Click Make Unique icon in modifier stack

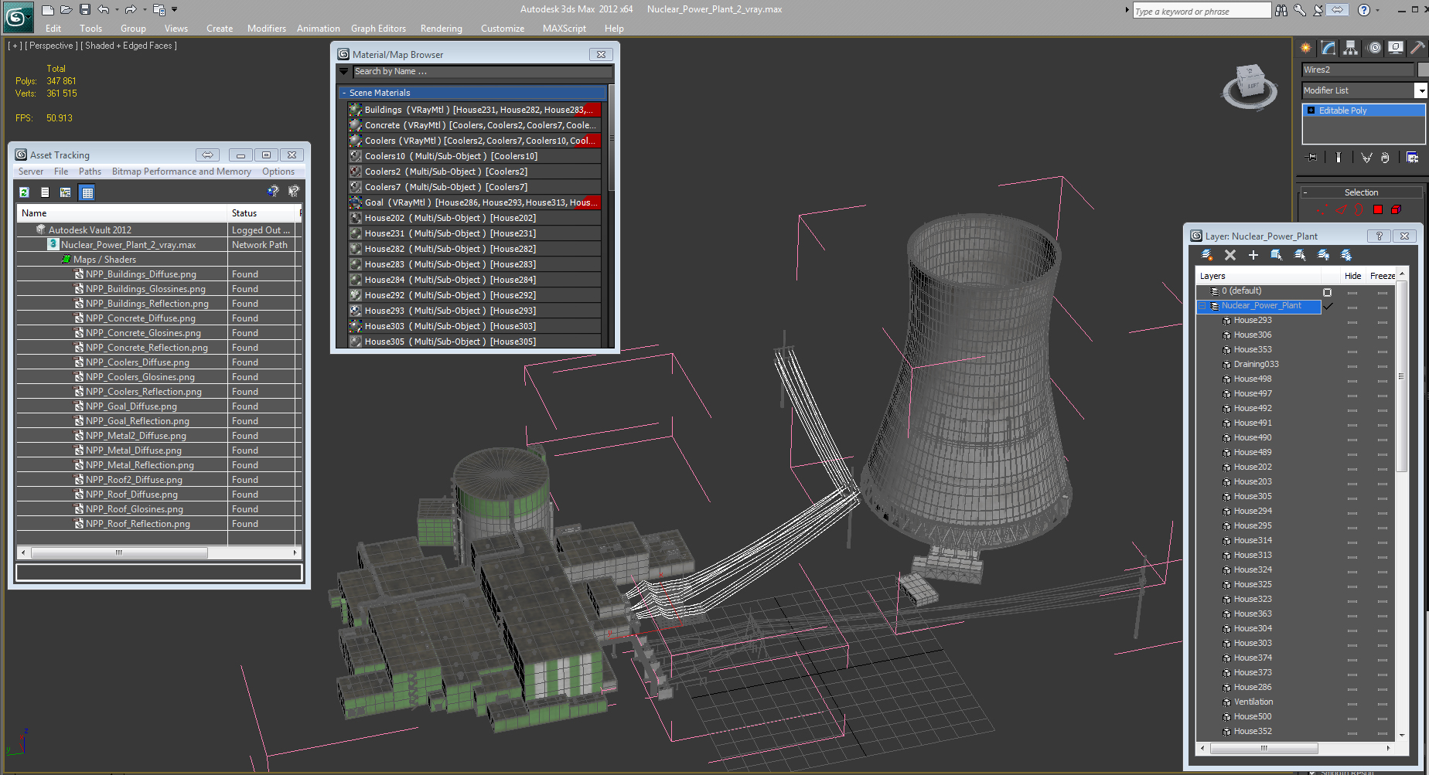click(x=1366, y=158)
